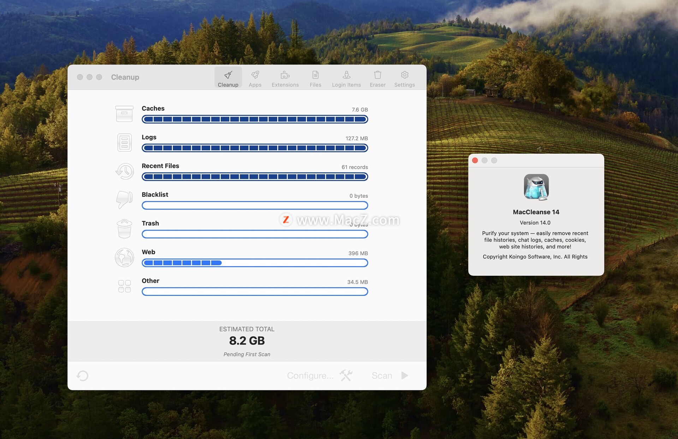Click the Logs document icon
This screenshot has width=678, height=439.
124,142
